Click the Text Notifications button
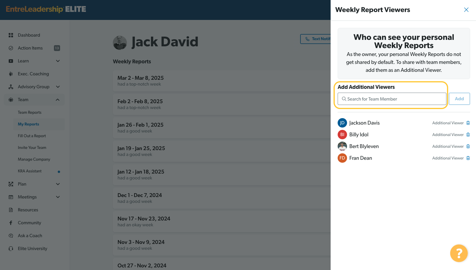The width and height of the screenshot is (476, 270). [316, 39]
